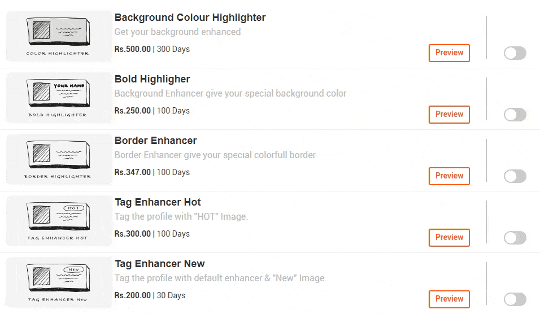
Task: Click the Border Highlighter thumbnail image
Action: click(59, 159)
